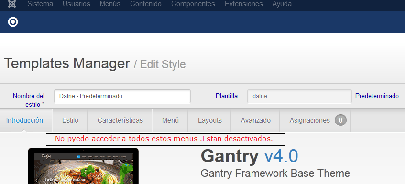Click the Joomla logo icon

12,4
